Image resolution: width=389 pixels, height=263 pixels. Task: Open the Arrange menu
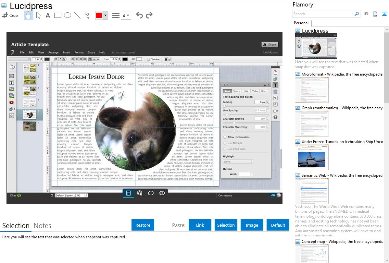53,52
